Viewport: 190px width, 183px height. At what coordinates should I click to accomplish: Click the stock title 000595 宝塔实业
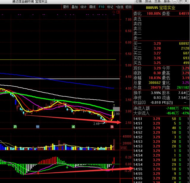pos(161,8)
